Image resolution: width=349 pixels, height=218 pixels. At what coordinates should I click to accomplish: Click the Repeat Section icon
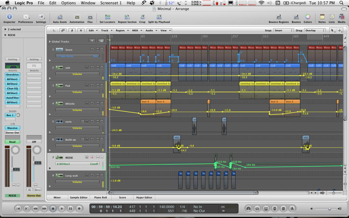point(127,17)
